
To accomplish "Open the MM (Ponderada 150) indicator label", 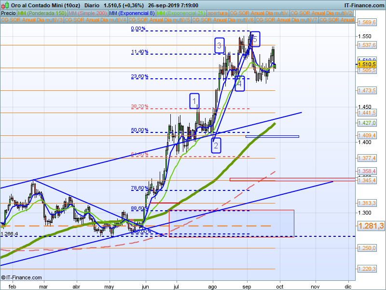I will pyautogui.click(x=42, y=14).
